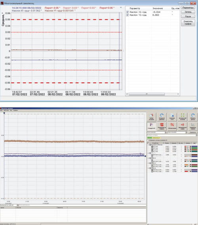Open the start date-time dropdown
The width and height of the screenshot is (198, 225).
click(x=166, y=132)
